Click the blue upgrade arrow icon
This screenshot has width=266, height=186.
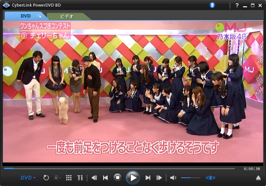click(x=212, y=5)
